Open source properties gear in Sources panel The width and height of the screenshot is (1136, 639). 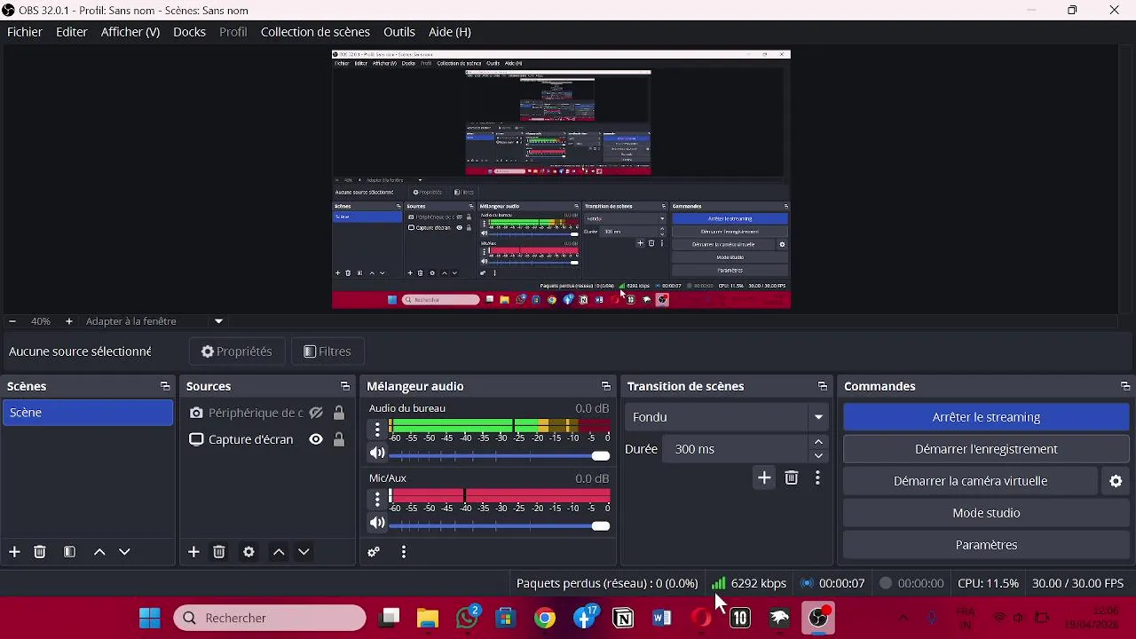pos(248,552)
